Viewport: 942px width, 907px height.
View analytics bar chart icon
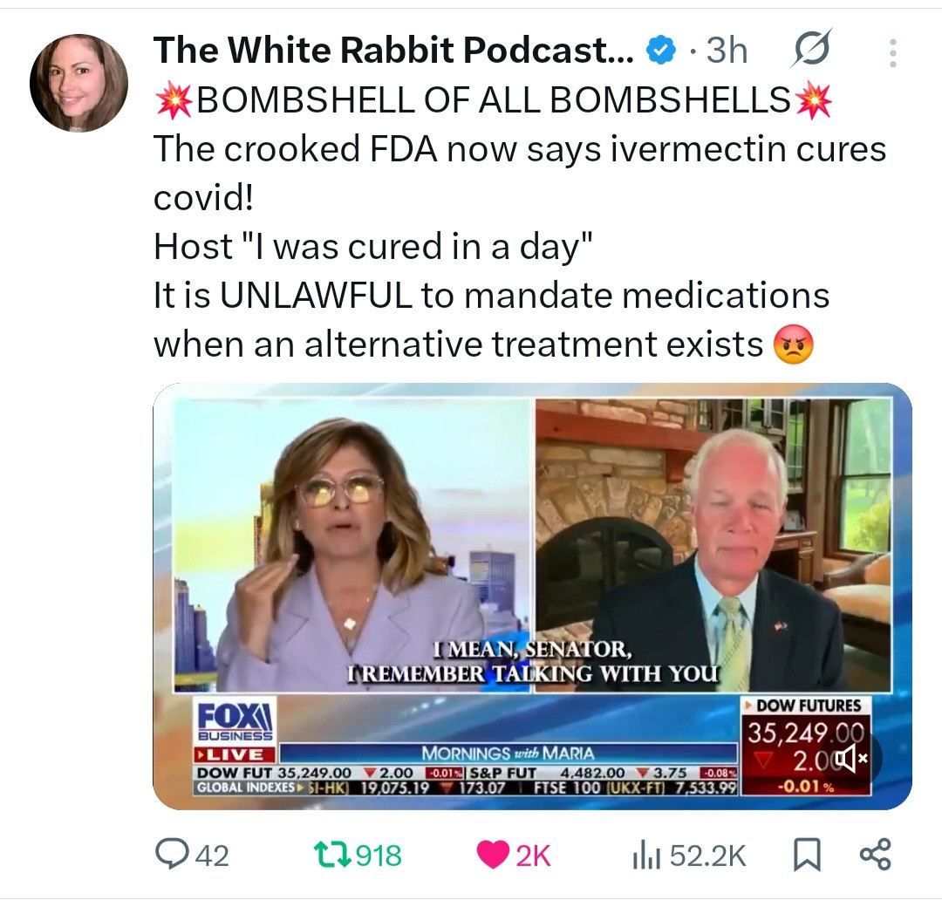click(x=646, y=855)
